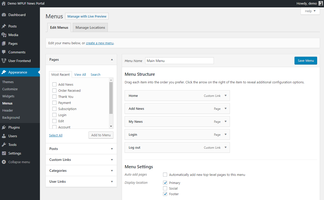Expand the Categories panel arrow
The height and width of the screenshot is (200, 324).
coord(112,171)
